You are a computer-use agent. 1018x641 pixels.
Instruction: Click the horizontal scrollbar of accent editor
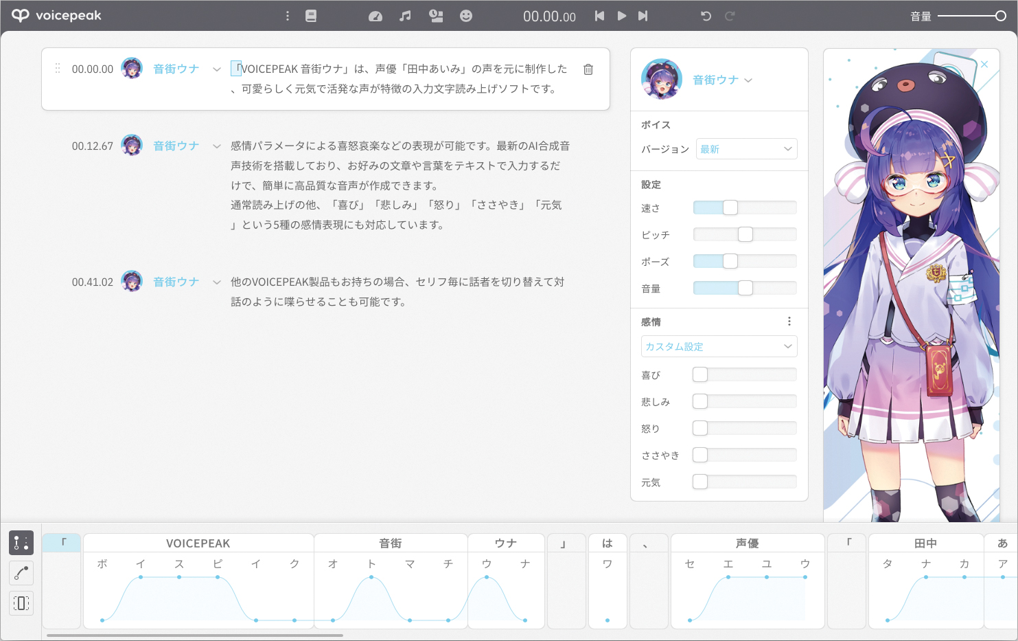195,636
